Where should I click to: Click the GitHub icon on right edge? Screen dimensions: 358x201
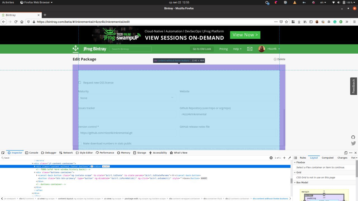coord(353,137)
